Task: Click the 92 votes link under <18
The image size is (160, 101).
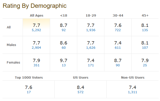Action: (x=64, y=30)
